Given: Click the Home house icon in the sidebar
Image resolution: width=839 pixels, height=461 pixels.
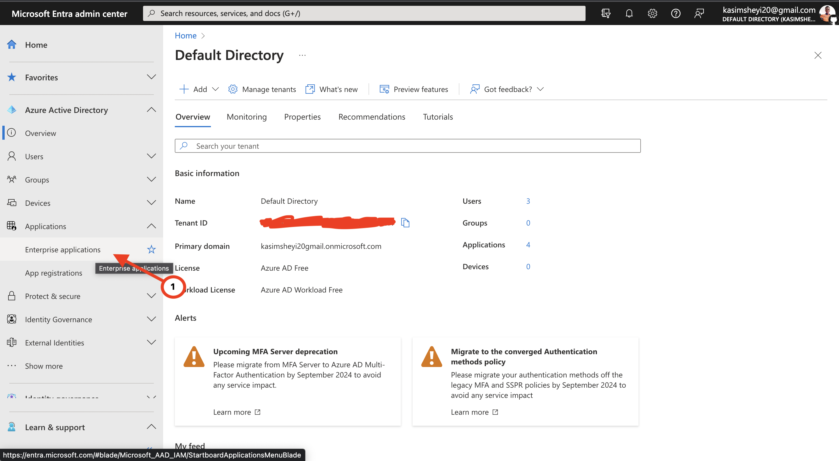Looking at the screenshot, I should 12,45.
